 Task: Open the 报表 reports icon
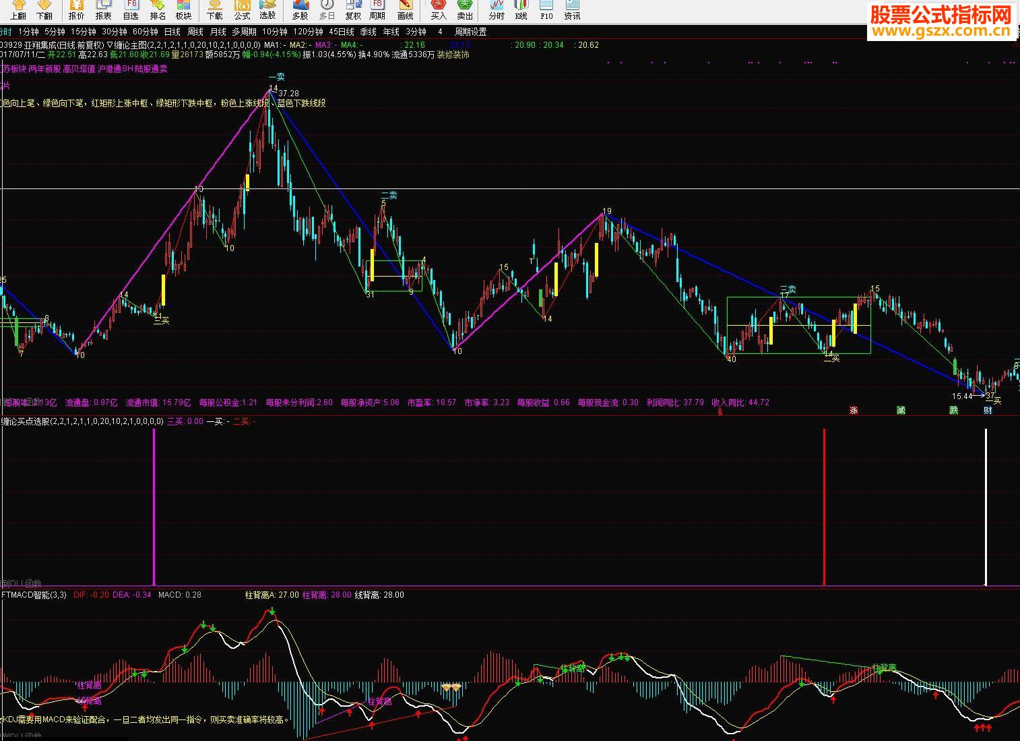click(x=104, y=10)
